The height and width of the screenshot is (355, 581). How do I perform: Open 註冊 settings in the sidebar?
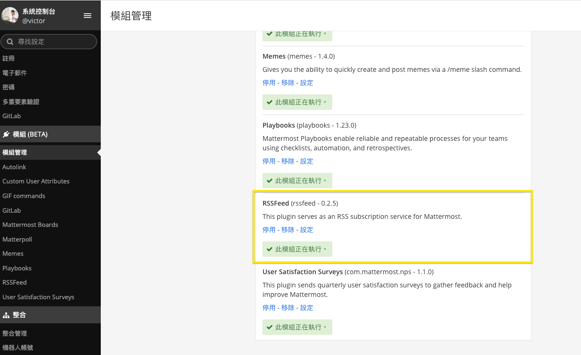(9, 58)
